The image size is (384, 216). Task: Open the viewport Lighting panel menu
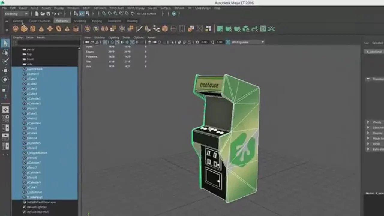[x=114, y=37]
